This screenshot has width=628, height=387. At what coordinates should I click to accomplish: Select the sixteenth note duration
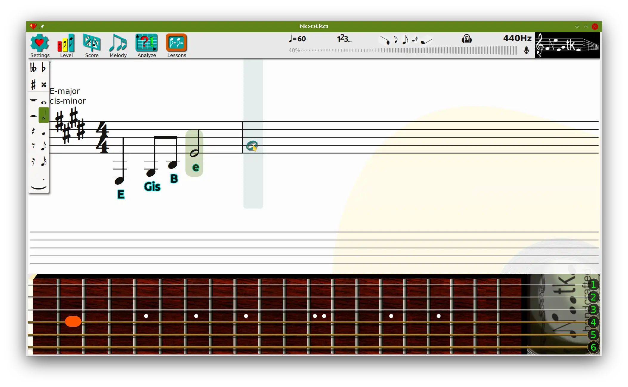click(44, 161)
